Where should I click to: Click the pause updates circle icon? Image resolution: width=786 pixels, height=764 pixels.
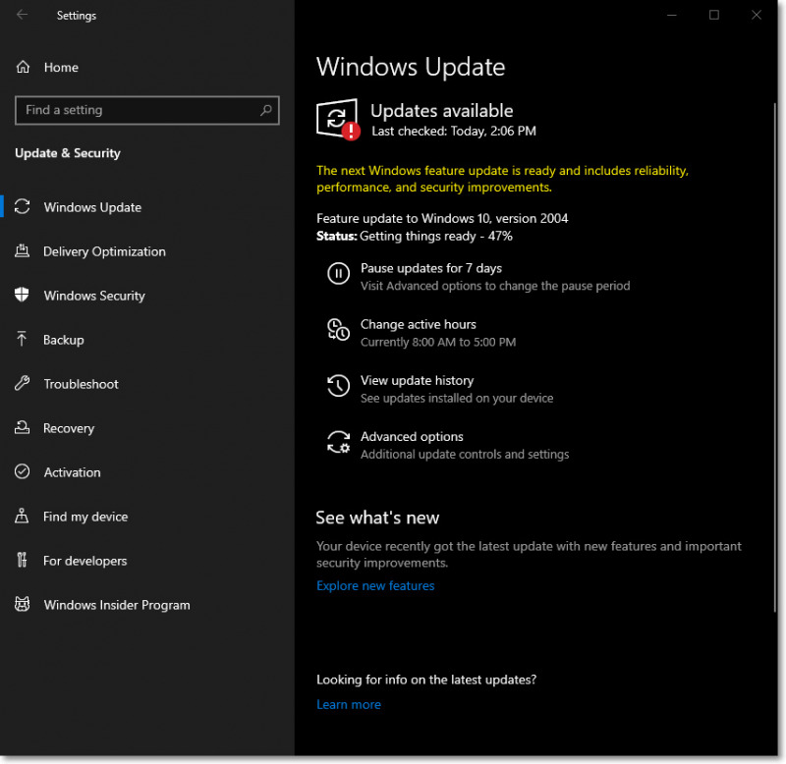coord(338,274)
